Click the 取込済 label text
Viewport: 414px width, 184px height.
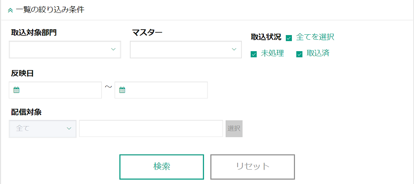tap(318, 53)
